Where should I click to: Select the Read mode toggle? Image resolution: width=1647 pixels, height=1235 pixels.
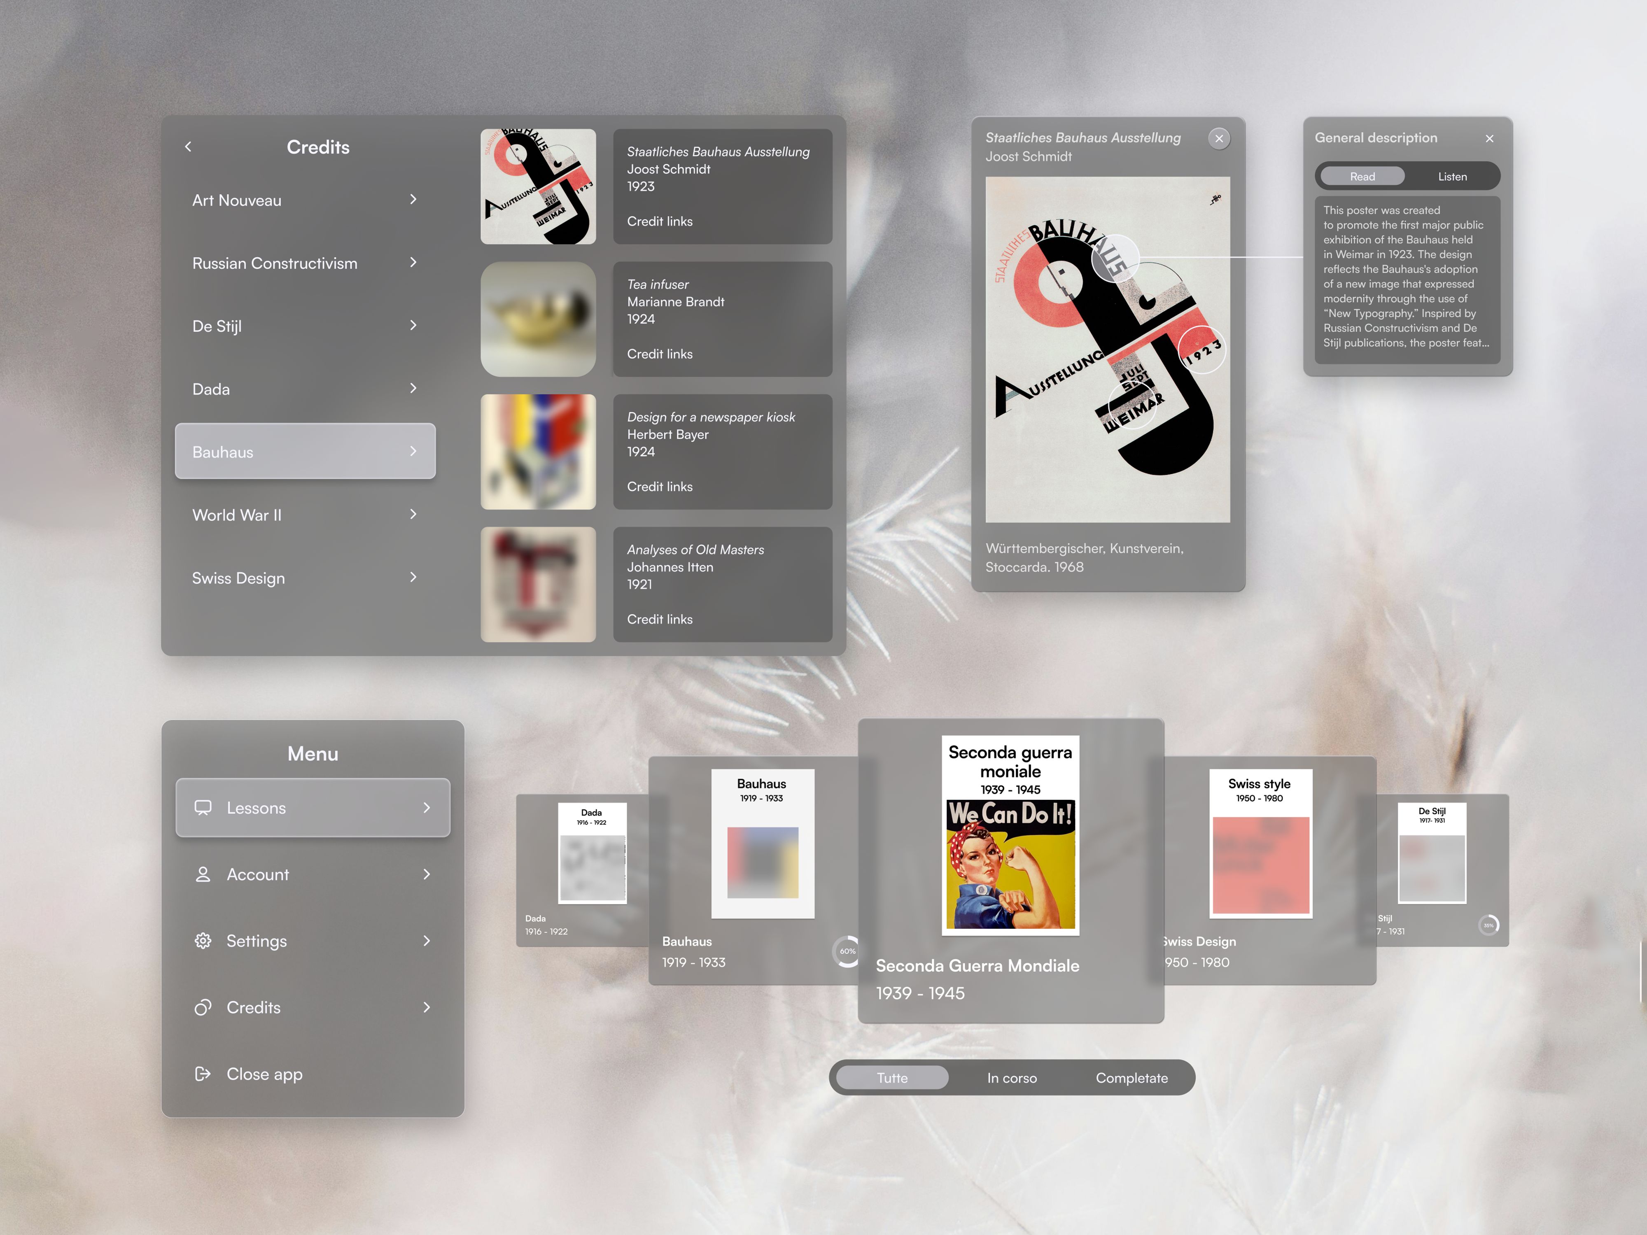point(1362,177)
